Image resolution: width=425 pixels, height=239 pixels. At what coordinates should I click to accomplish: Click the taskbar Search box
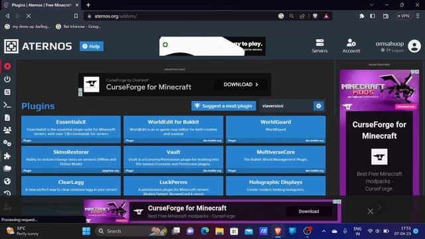point(131,231)
